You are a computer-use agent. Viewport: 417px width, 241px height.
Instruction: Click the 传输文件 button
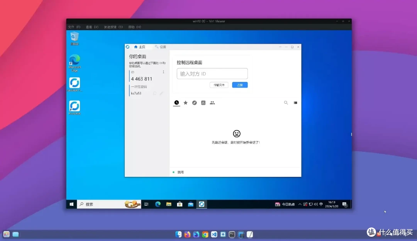pos(219,85)
